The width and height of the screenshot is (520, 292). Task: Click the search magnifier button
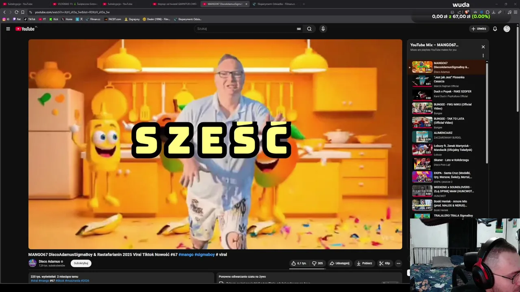[x=309, y=29]
